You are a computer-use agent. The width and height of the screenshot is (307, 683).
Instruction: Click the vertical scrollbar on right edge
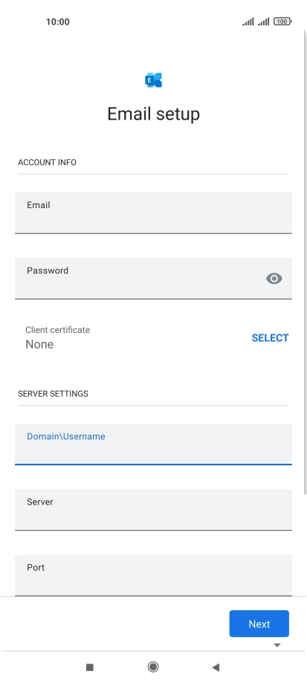point(306,262)
